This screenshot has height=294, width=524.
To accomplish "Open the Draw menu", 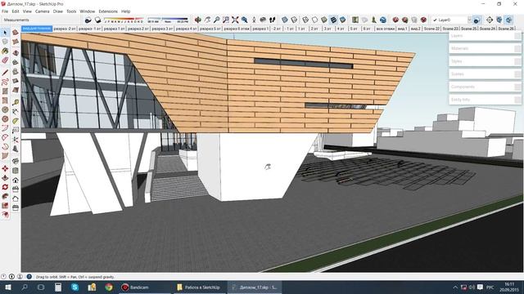I will pos(58,11).
